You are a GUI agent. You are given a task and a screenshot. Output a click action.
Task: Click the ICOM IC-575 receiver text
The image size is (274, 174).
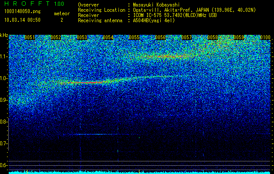[175, 15]
